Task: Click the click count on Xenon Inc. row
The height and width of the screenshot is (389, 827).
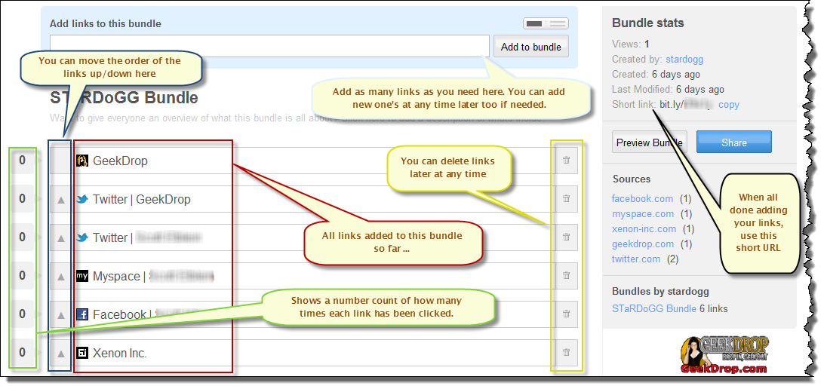Action: (22, 352)
